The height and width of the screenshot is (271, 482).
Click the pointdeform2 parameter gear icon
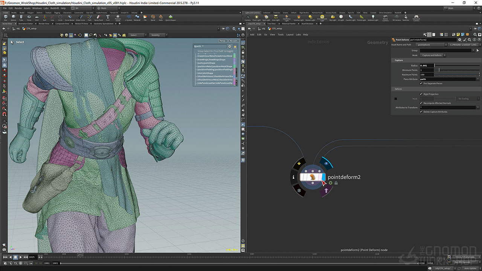tap(459, 40)
